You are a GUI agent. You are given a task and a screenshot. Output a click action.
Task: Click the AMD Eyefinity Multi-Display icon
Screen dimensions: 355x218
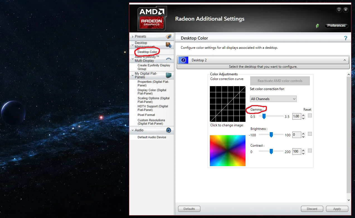coord(169,59)
